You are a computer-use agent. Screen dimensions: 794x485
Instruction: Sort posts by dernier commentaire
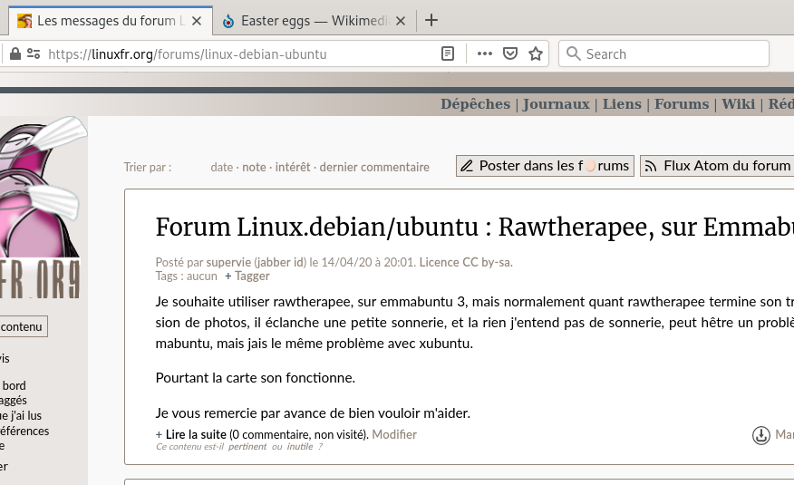click(x=374, y=167)
